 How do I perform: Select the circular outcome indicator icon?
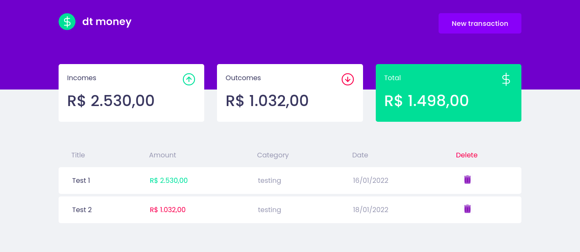point(348,79)
